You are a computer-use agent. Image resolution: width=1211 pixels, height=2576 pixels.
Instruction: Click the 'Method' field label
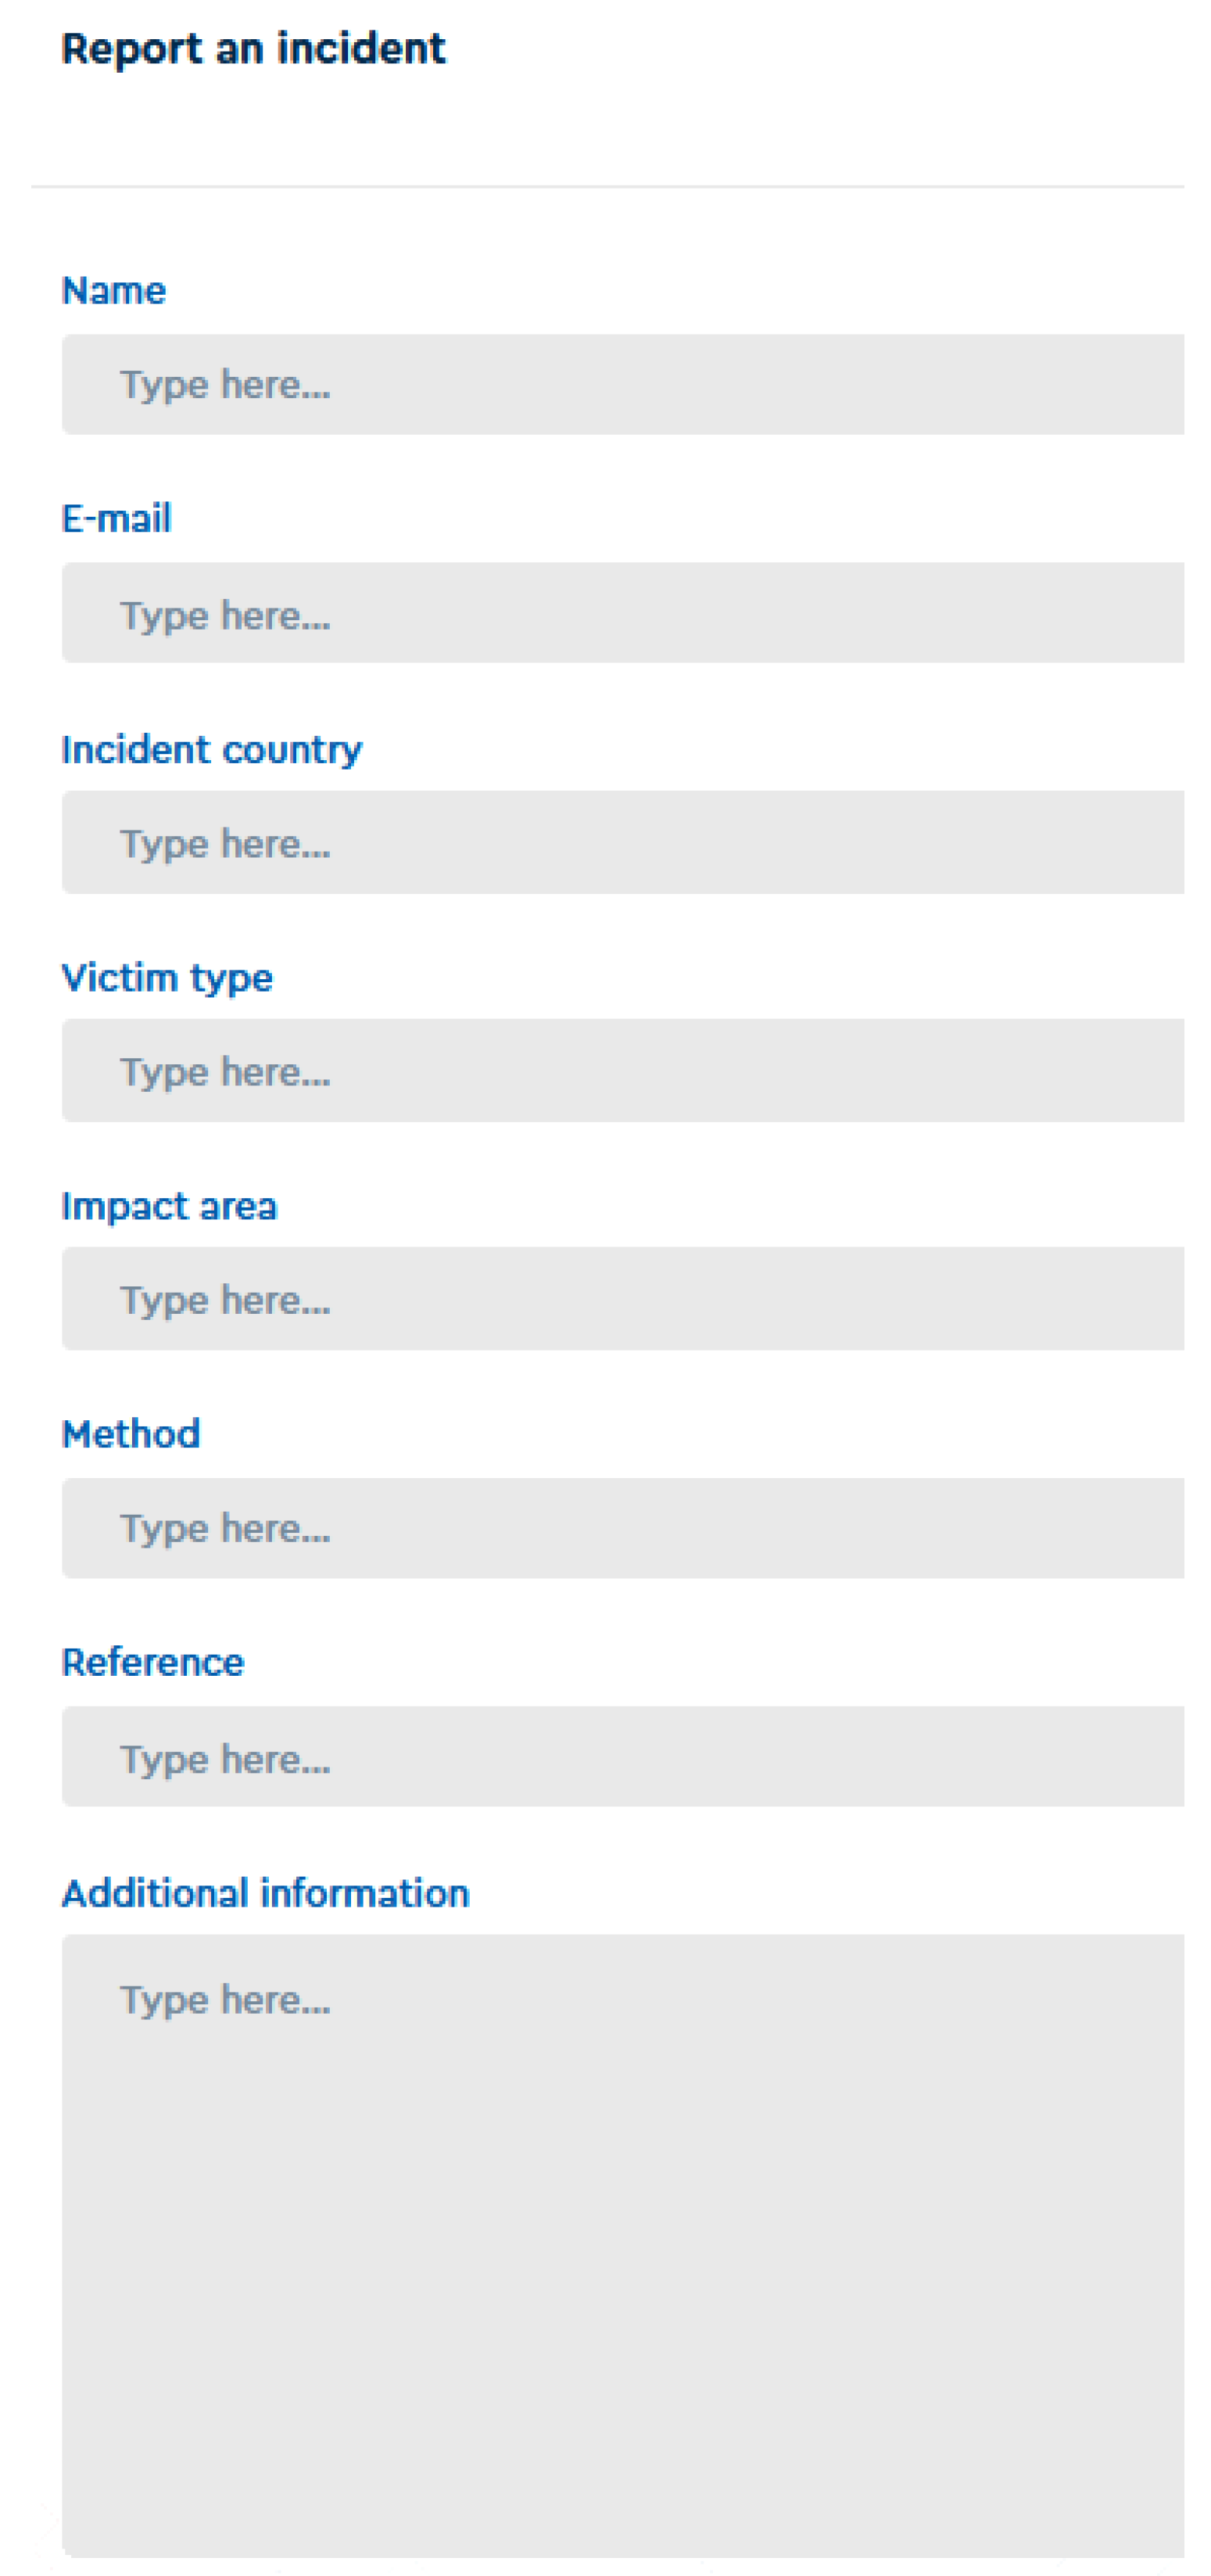point(131,1434)
